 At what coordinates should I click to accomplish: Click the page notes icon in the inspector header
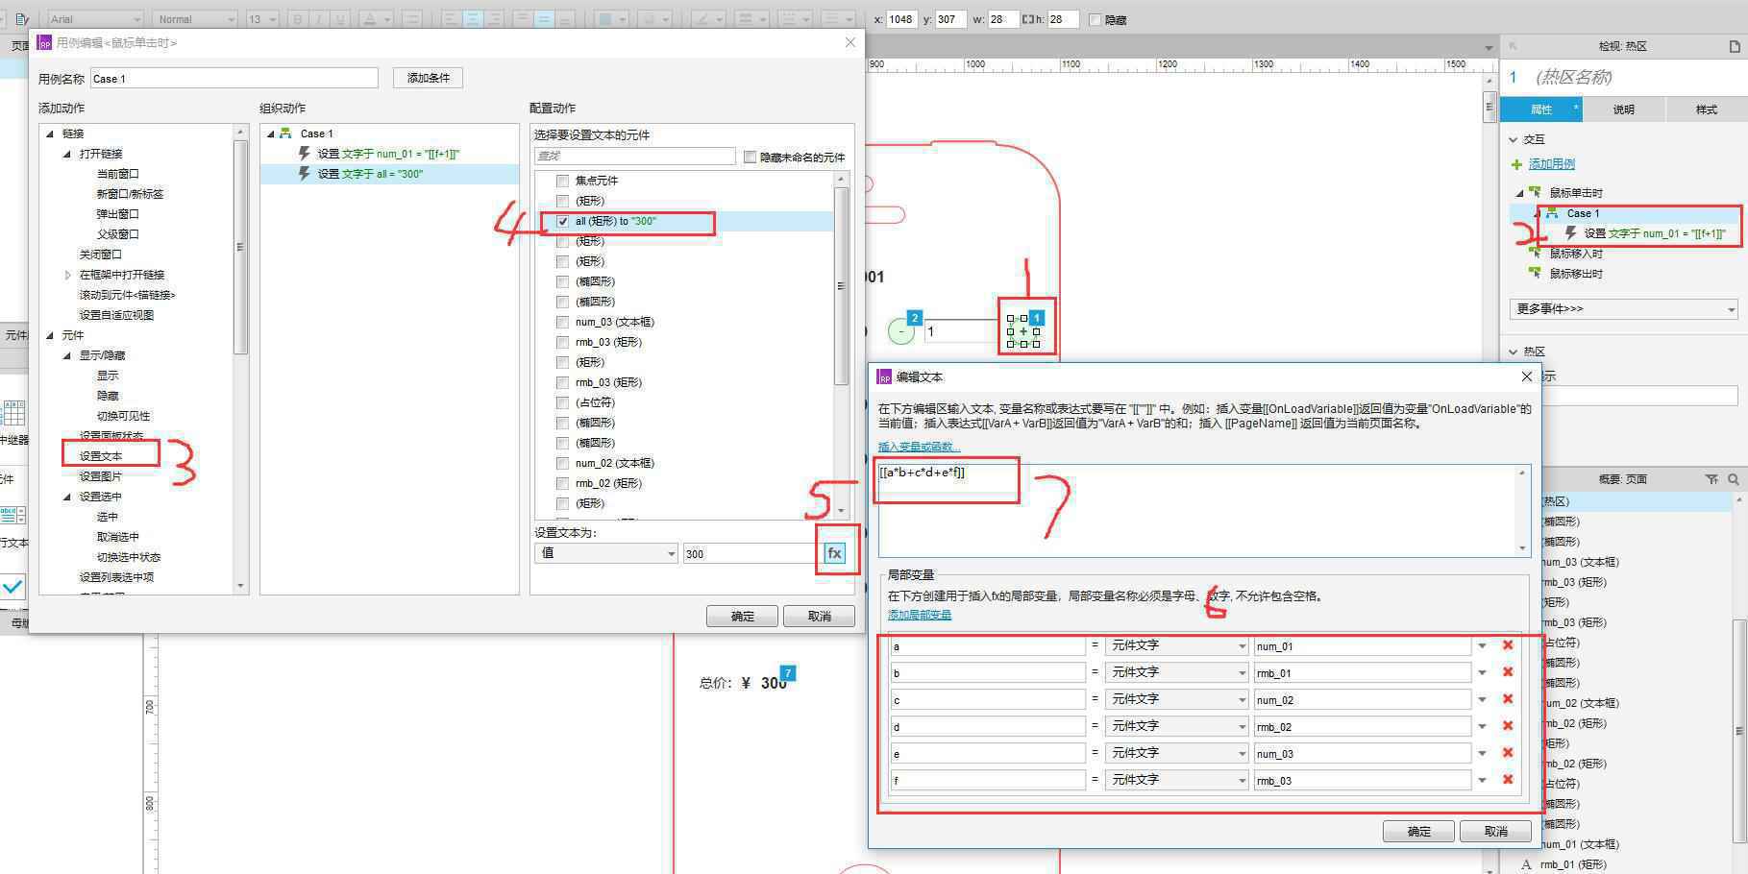click(1735, 46)
